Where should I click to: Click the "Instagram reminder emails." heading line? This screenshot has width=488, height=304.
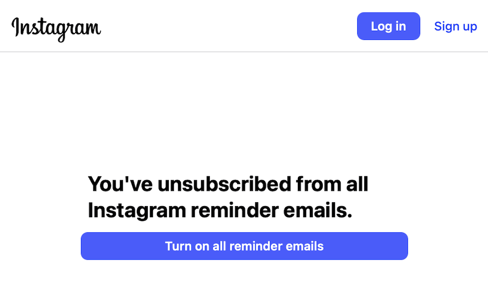point(220,210)
